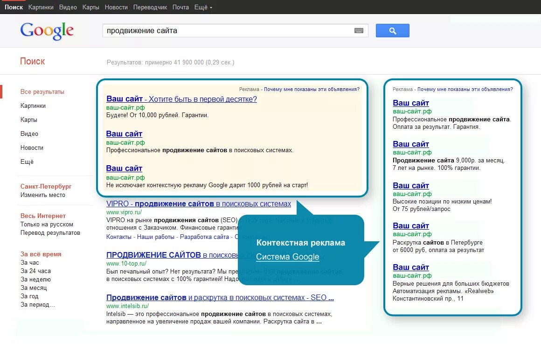The height and width of the screenshot is (344, 541).
Task: Open right ad with Оплата за результат
Action: (x=411, y=103)
